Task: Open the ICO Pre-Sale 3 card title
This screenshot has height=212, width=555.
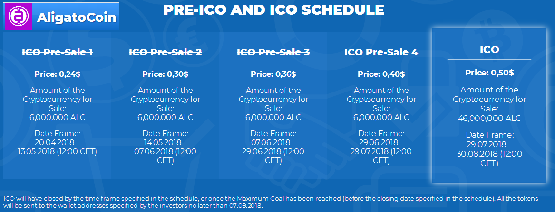Action: (273, 53)
